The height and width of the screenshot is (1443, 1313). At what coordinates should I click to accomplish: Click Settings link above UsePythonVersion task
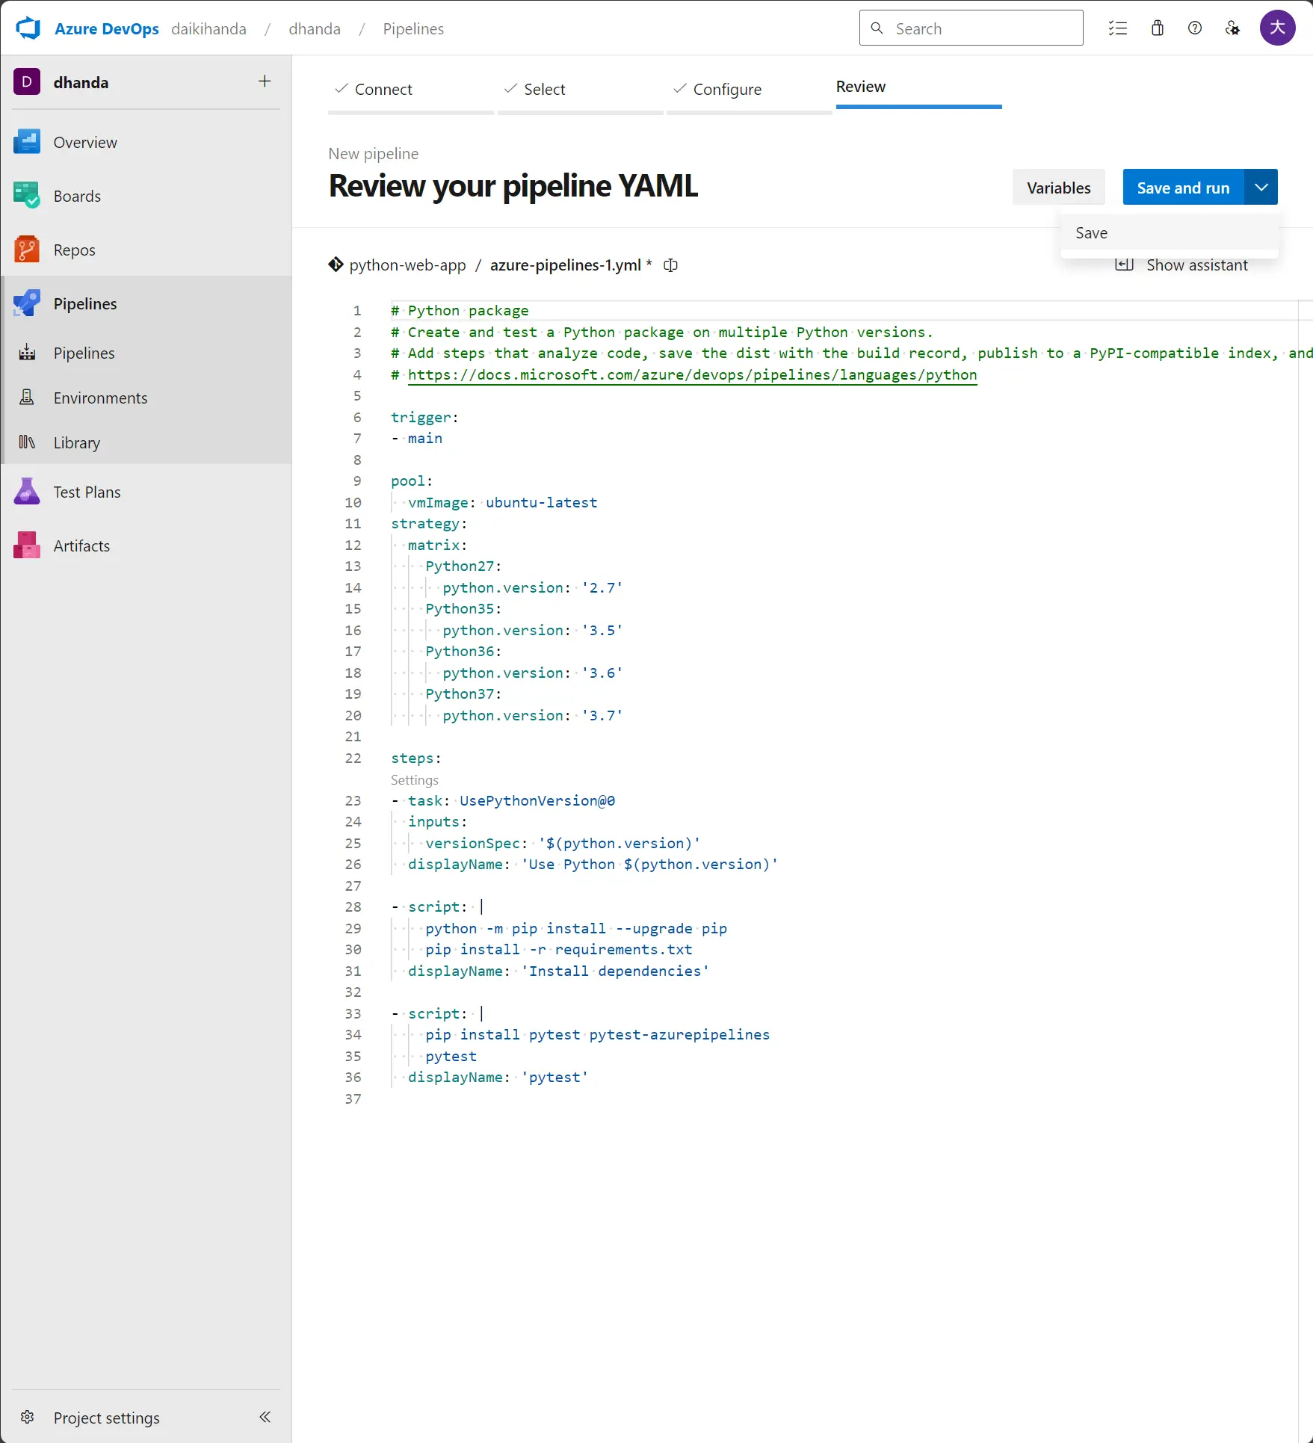tap(414, 780)
